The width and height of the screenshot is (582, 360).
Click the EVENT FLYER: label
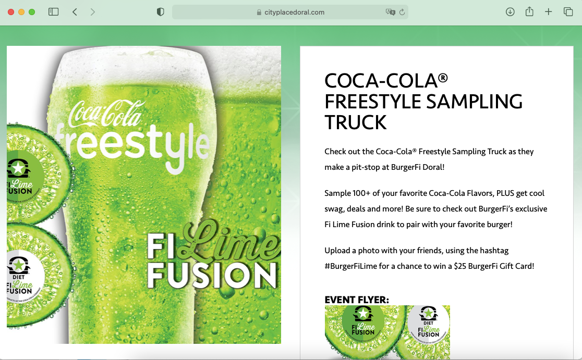tap(357, 300)
